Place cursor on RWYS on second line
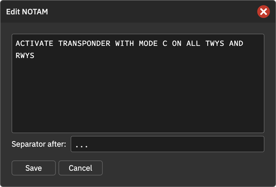 click(25, 56)
